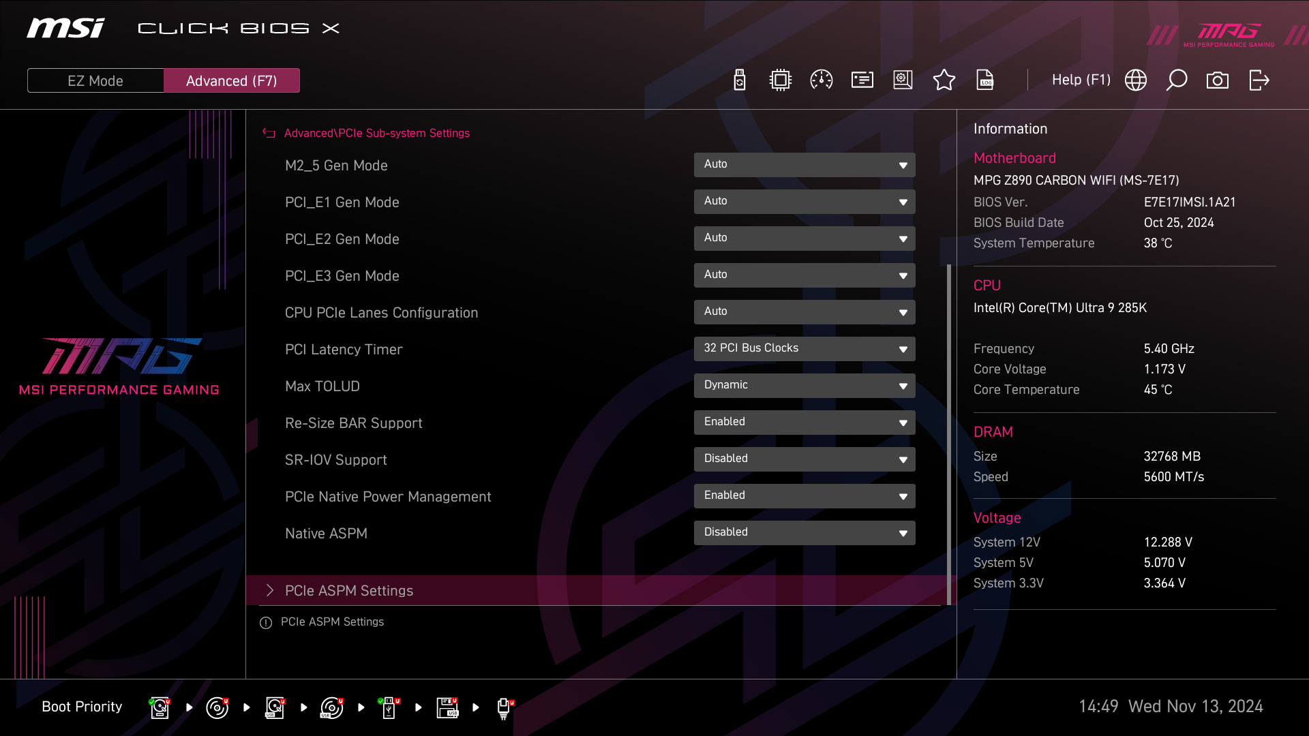Open the speedometer performance icon
The height and width of the screenshot is (736, 1309).
click(x=821, y=80)
